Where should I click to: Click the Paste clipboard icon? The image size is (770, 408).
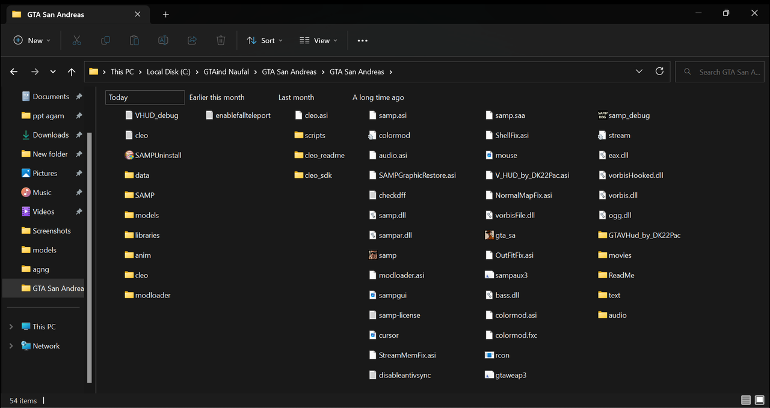(134, 40)
